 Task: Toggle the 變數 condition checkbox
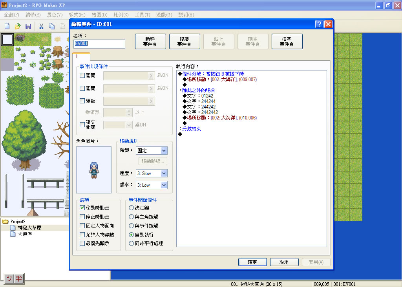(x=82, y=101)
